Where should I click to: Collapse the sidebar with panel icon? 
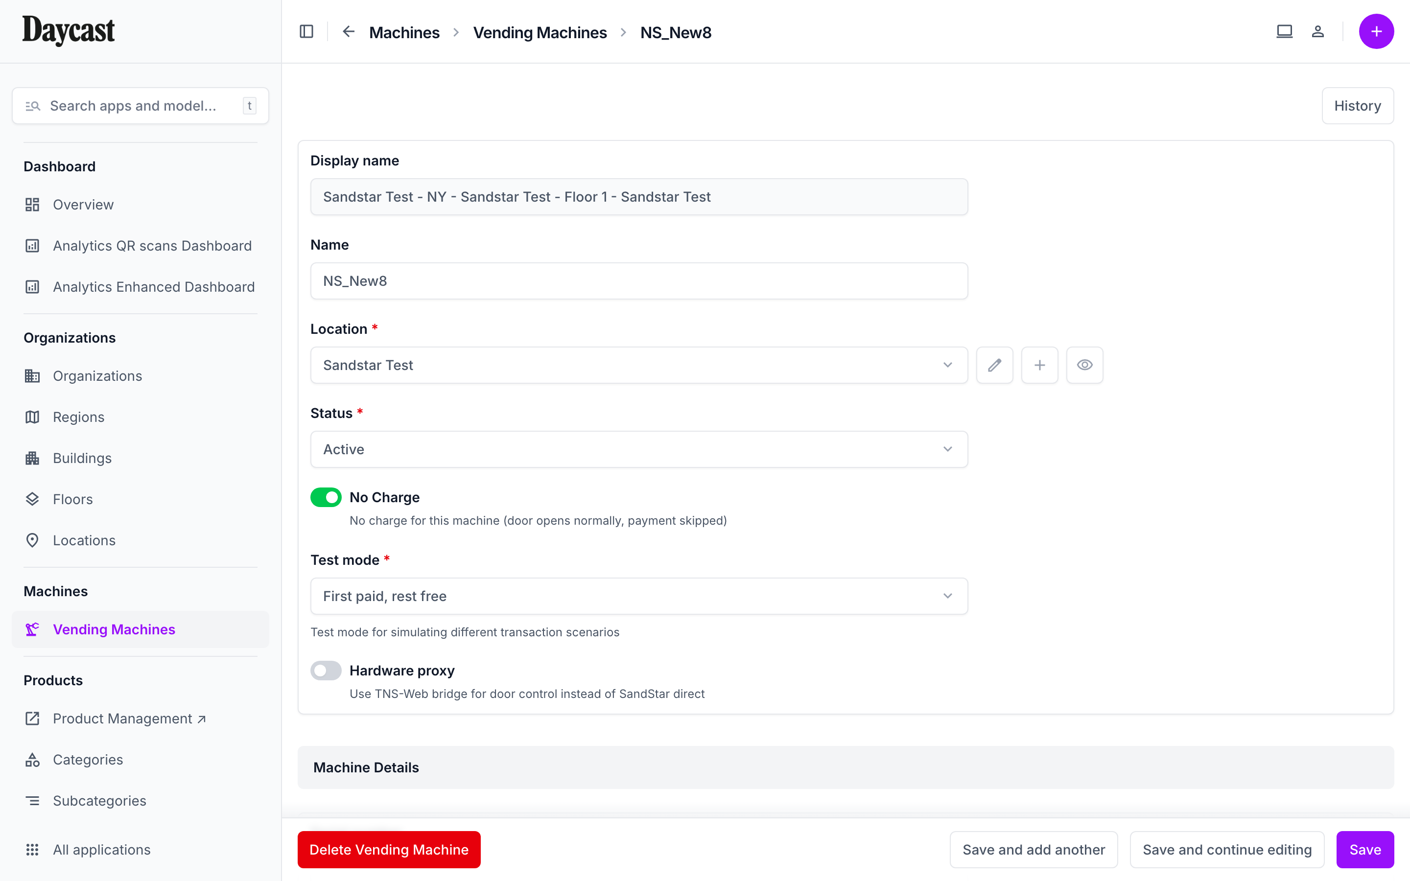coord(306,31)
